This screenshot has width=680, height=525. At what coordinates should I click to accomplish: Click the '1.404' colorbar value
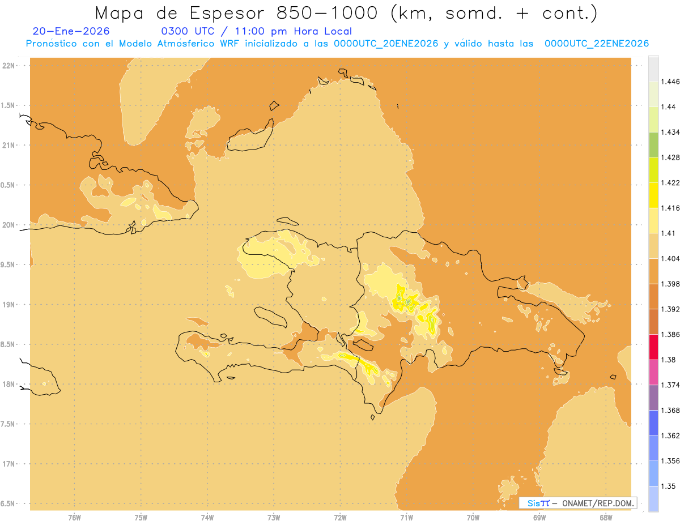(x=670, y=259)
